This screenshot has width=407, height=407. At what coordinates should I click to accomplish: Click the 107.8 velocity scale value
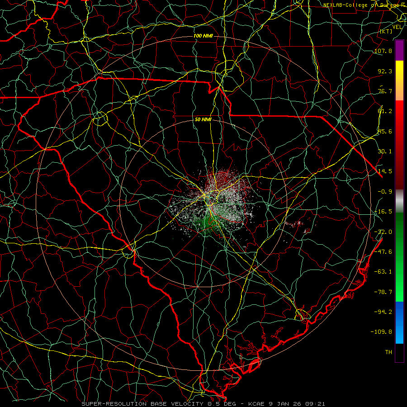click(383, 51)
